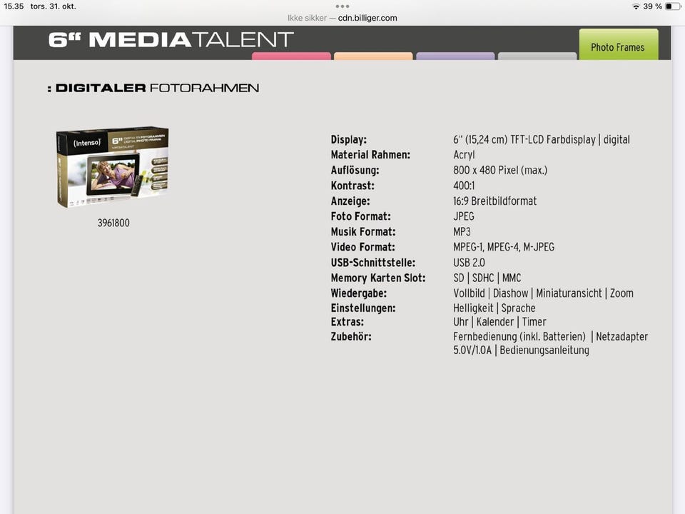This screenshot has width=685, height=514.
Task: Click the Material Rahmen: label
Action: [x=370, y=155]
